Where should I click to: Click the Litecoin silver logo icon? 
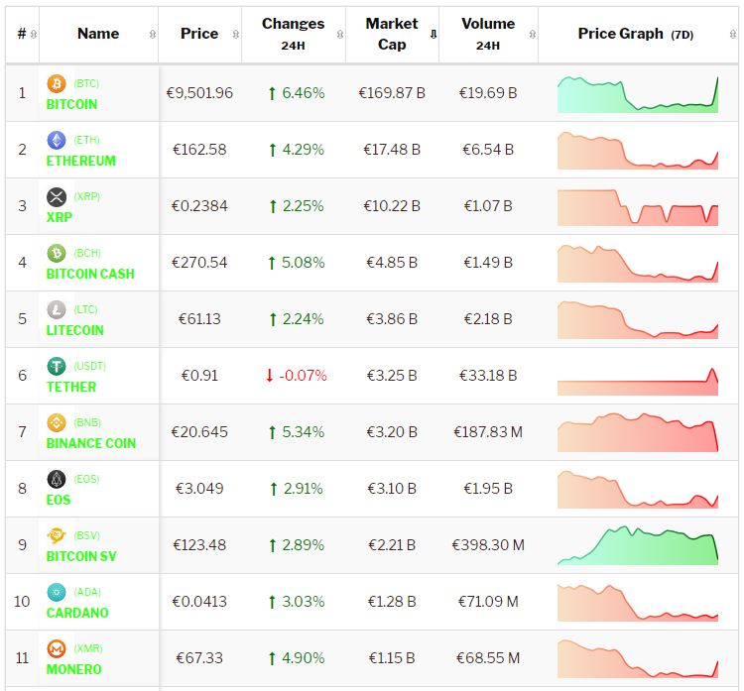[57, 310]
